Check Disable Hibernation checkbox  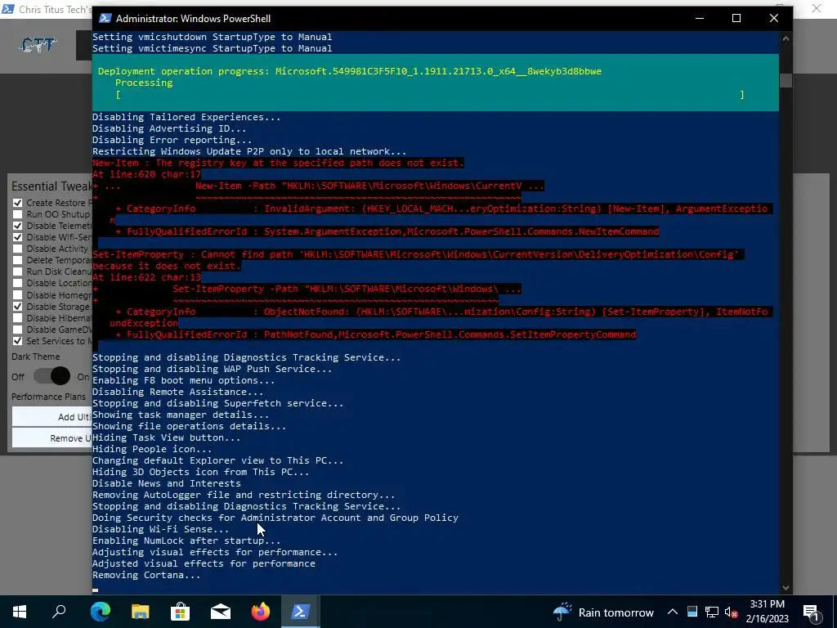coord(18,318)
